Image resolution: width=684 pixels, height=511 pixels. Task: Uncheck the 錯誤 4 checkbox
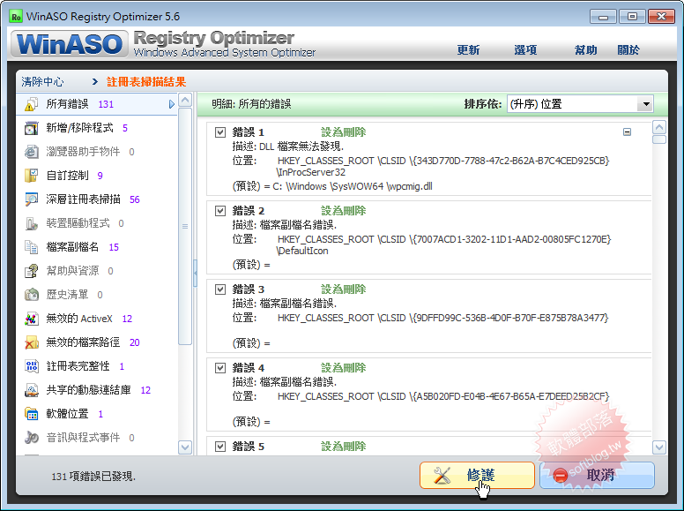pyautogui.click(x=220, y=368)
